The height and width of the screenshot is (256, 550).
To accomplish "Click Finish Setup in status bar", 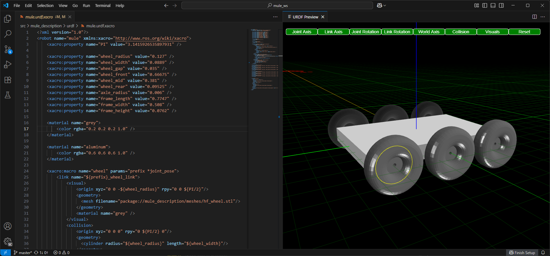I will click(522, 253).
